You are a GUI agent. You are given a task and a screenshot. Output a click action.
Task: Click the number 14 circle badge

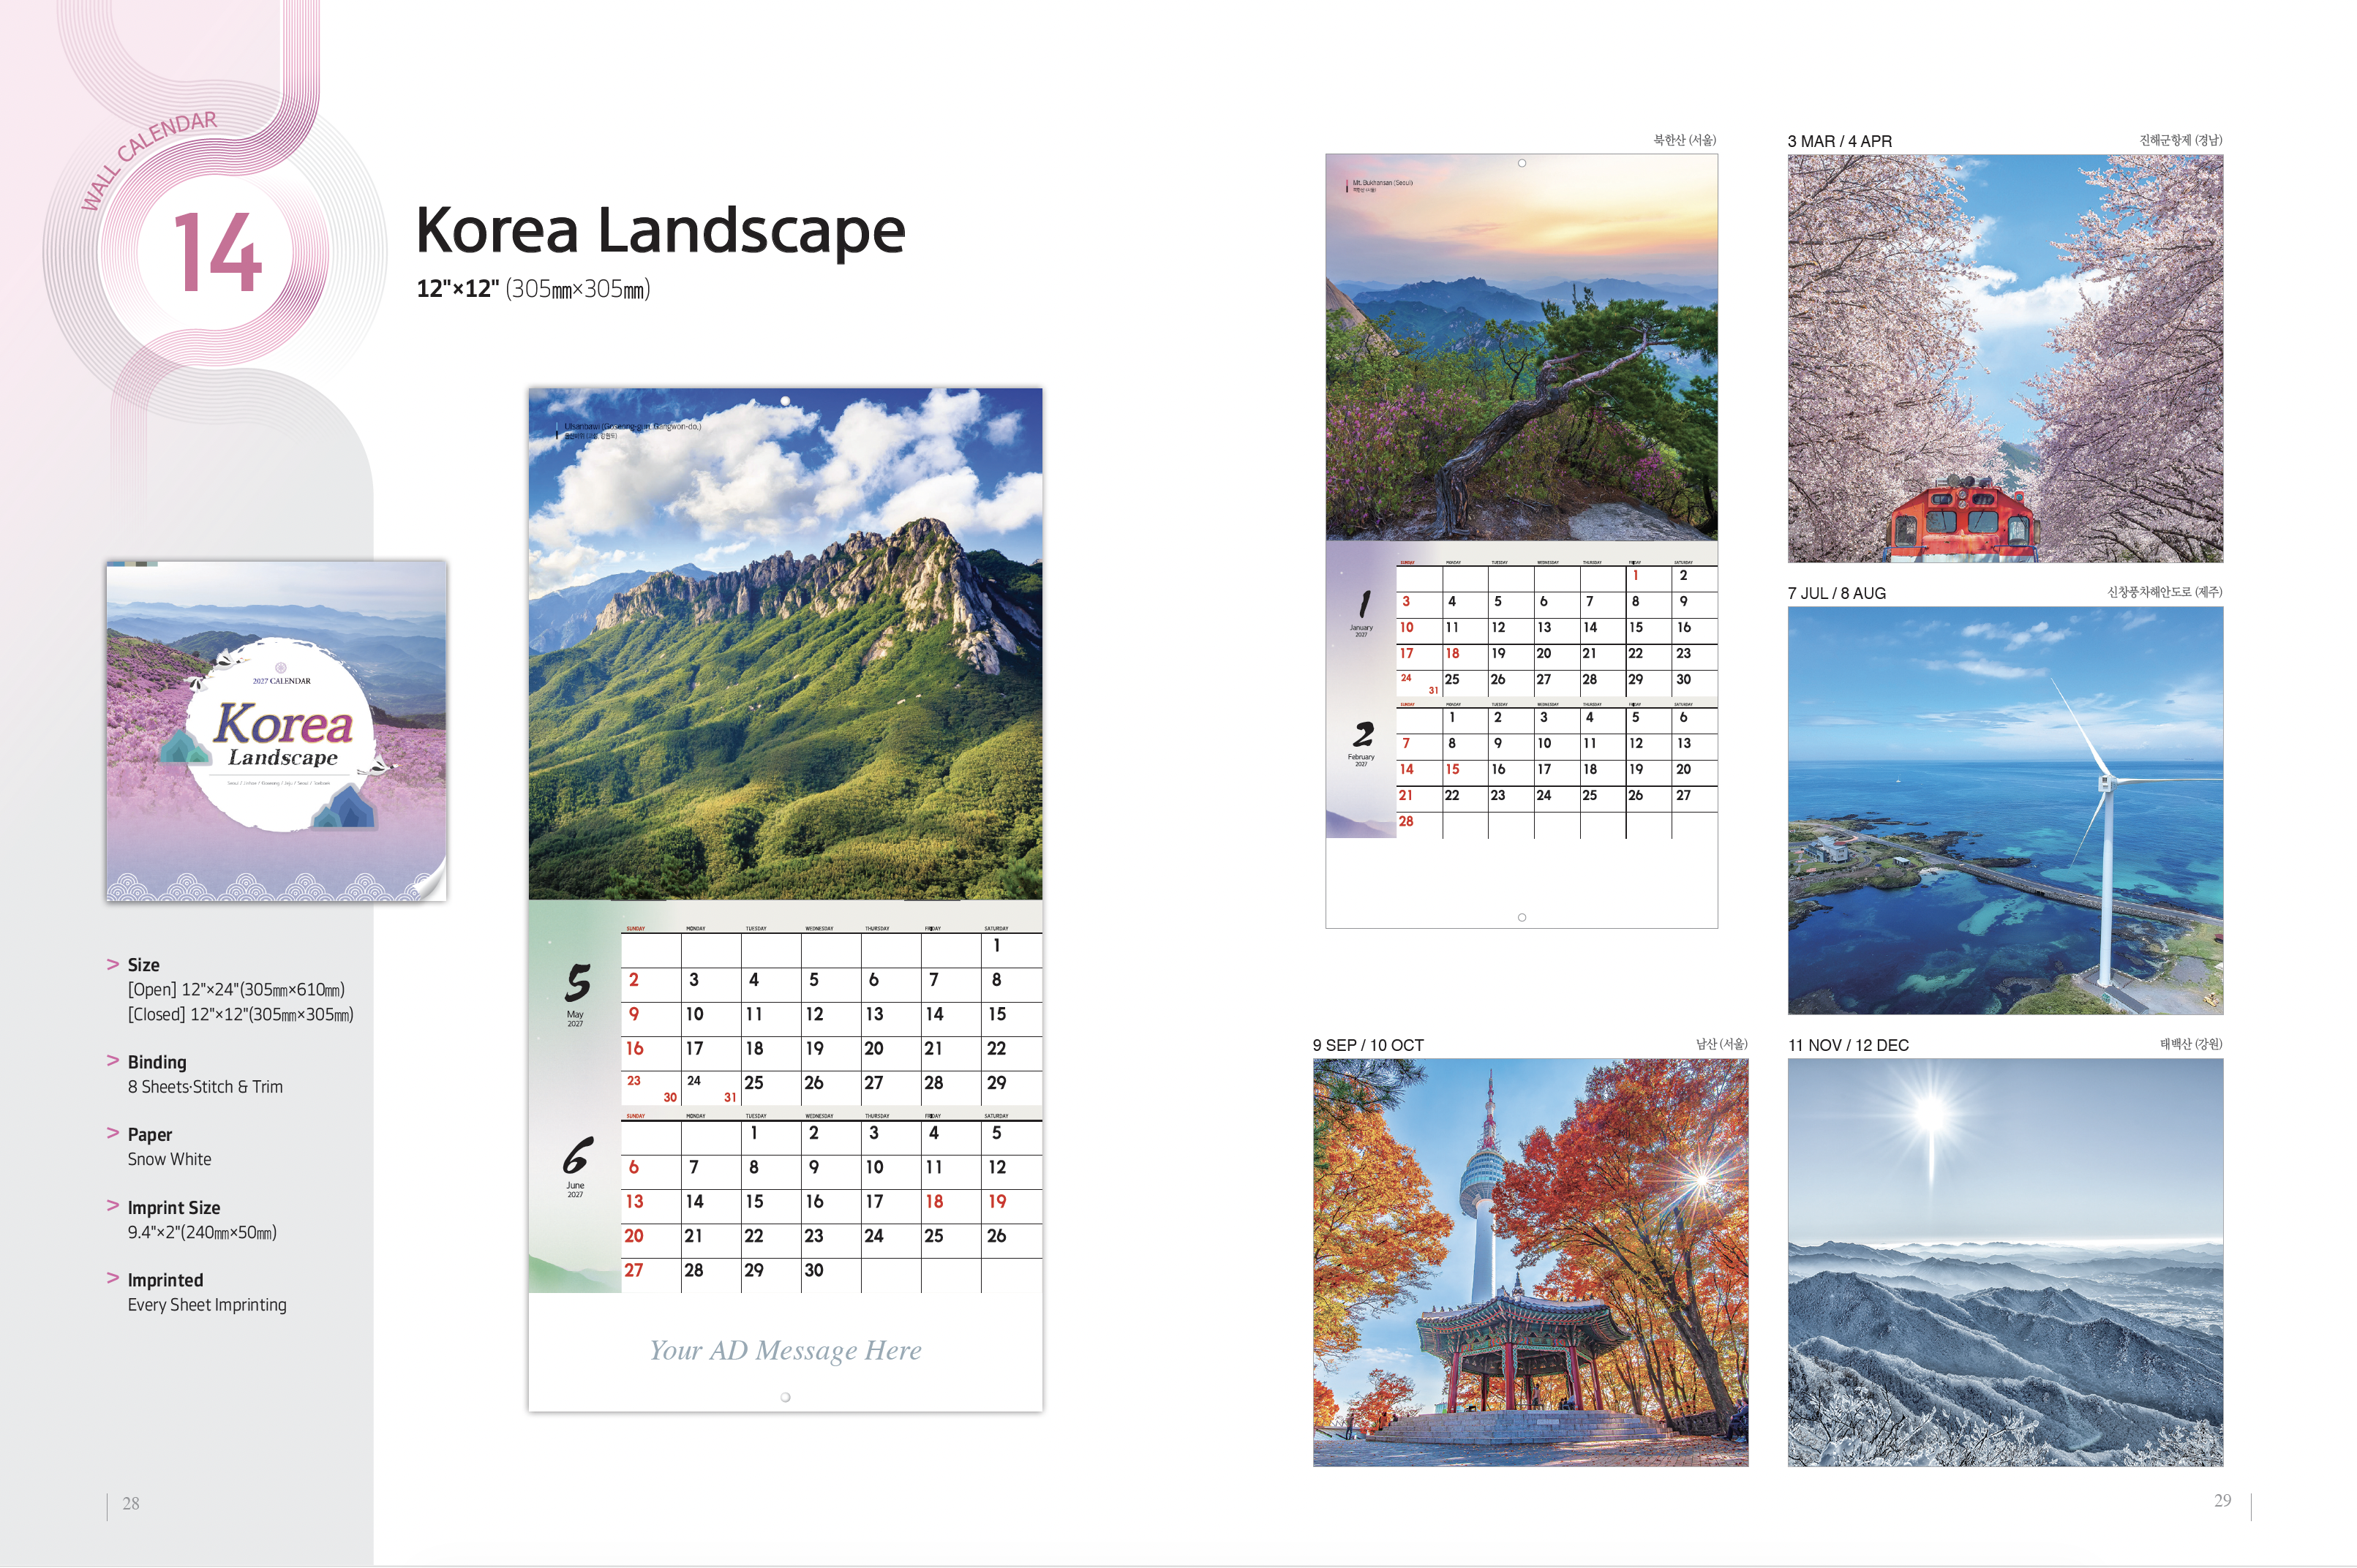coord(217,254)
